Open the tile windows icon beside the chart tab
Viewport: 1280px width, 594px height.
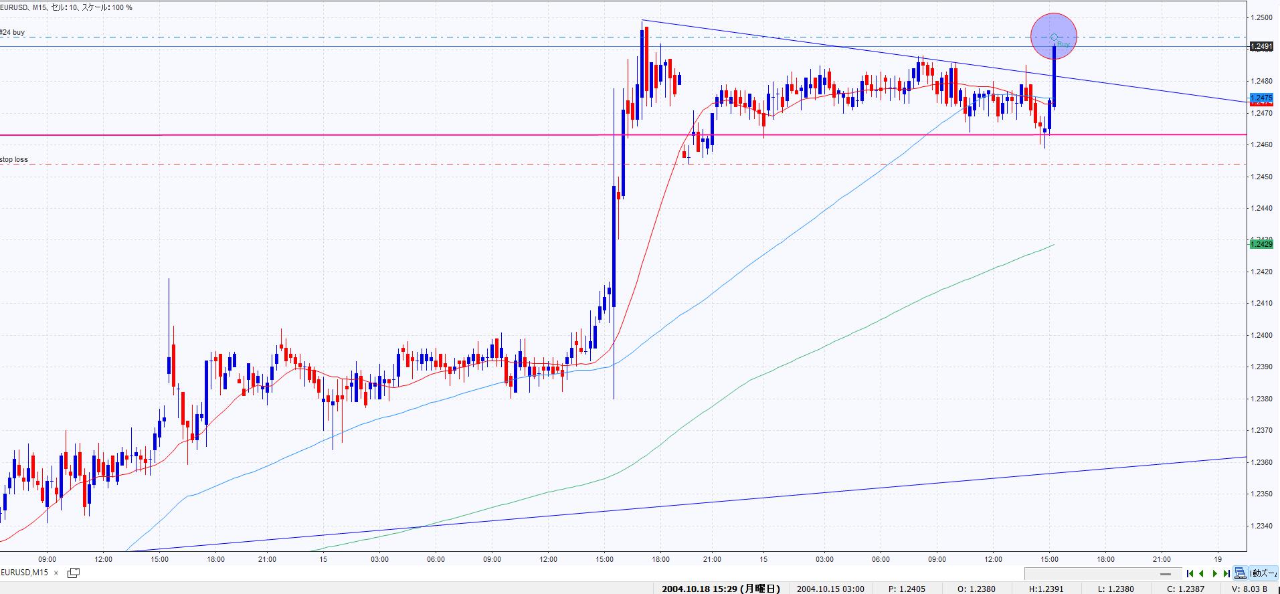pyautogui.click(x=74, y=573)
